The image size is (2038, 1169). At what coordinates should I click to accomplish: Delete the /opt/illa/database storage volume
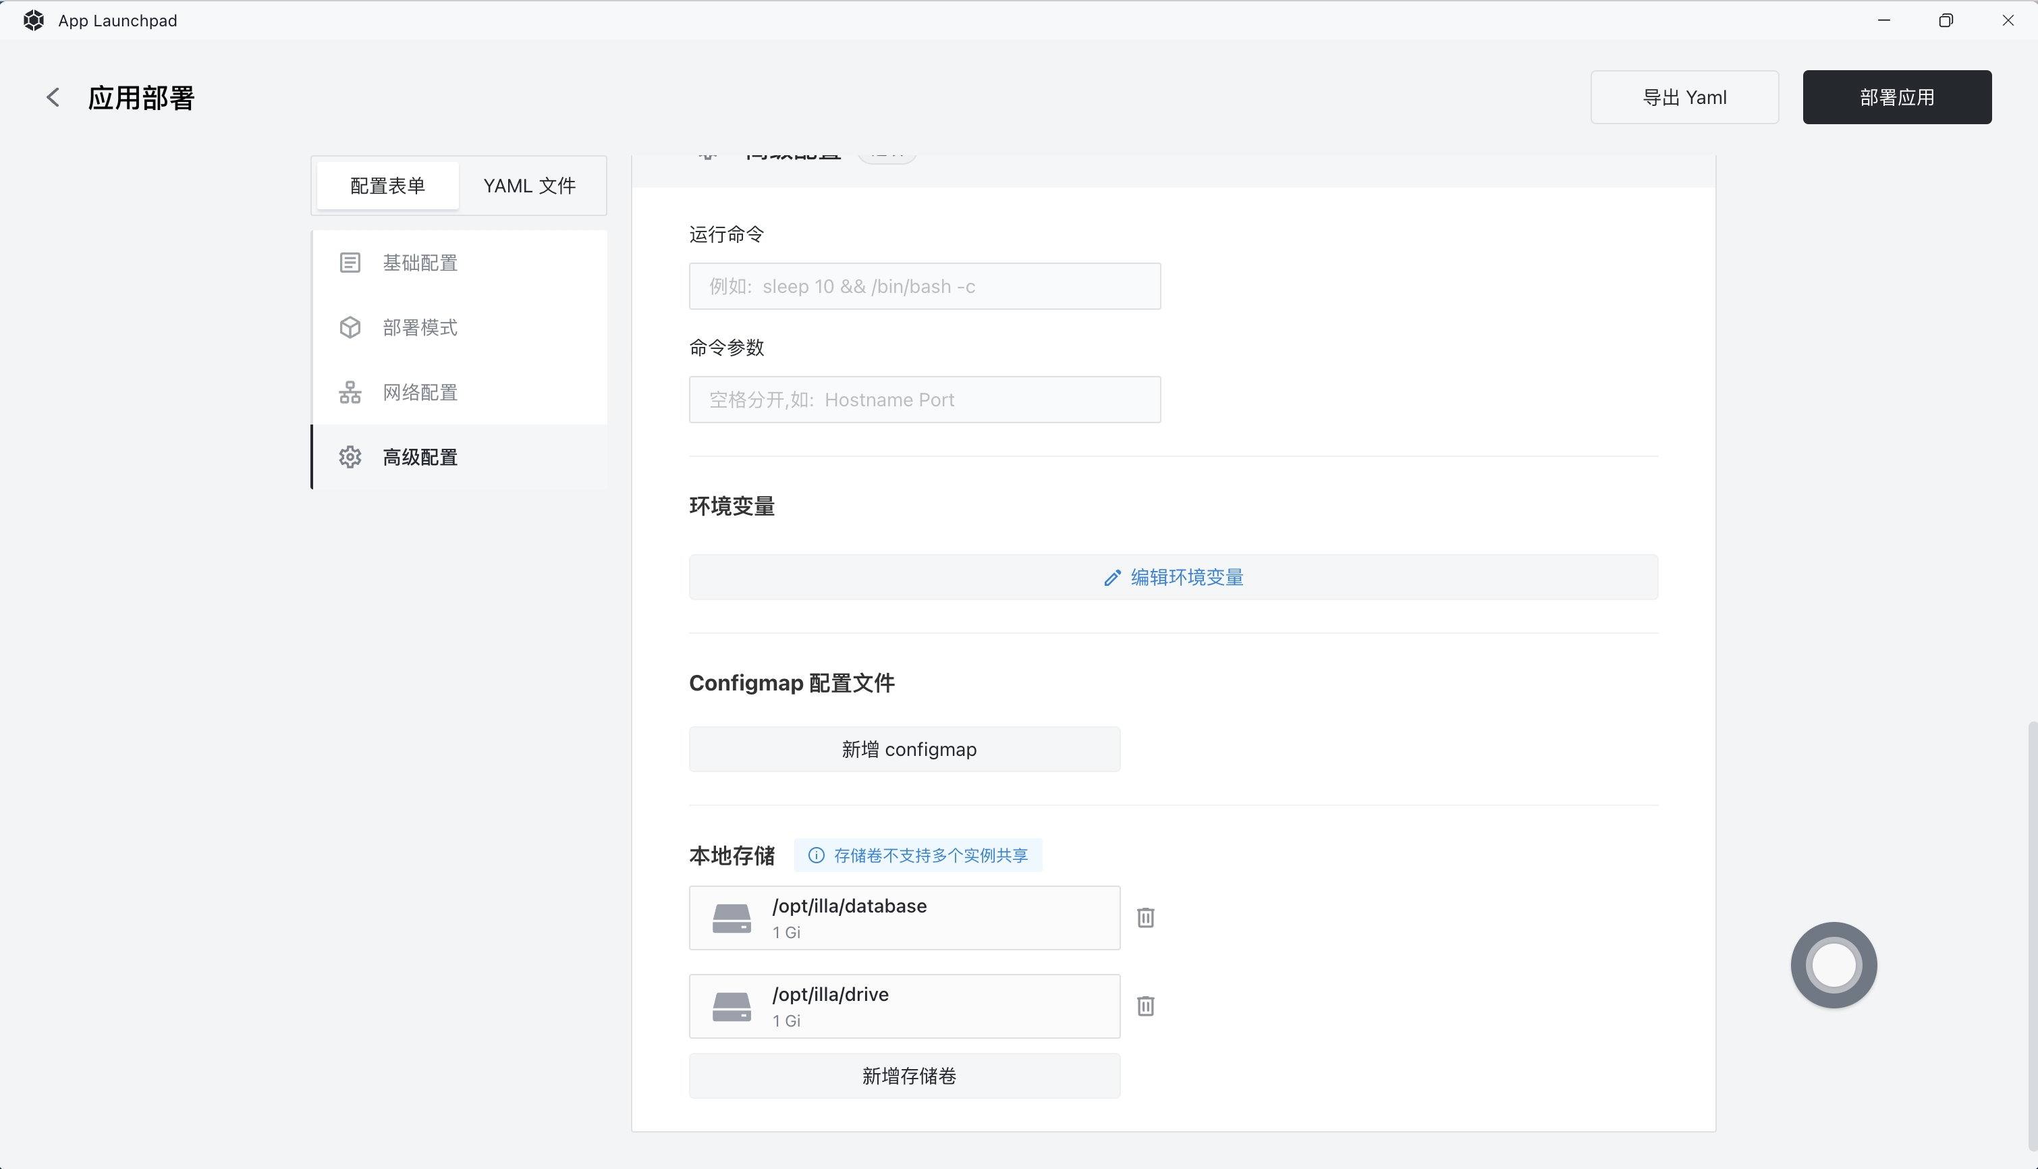(1145, 918)
